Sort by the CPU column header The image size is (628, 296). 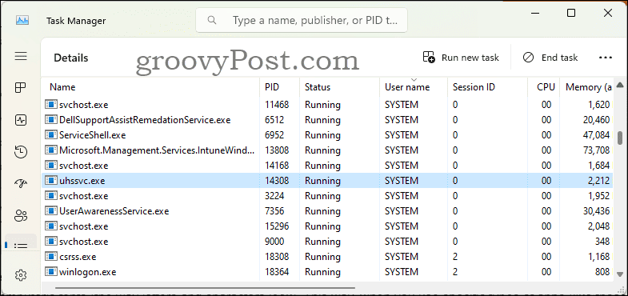click(x=543, y=87)
